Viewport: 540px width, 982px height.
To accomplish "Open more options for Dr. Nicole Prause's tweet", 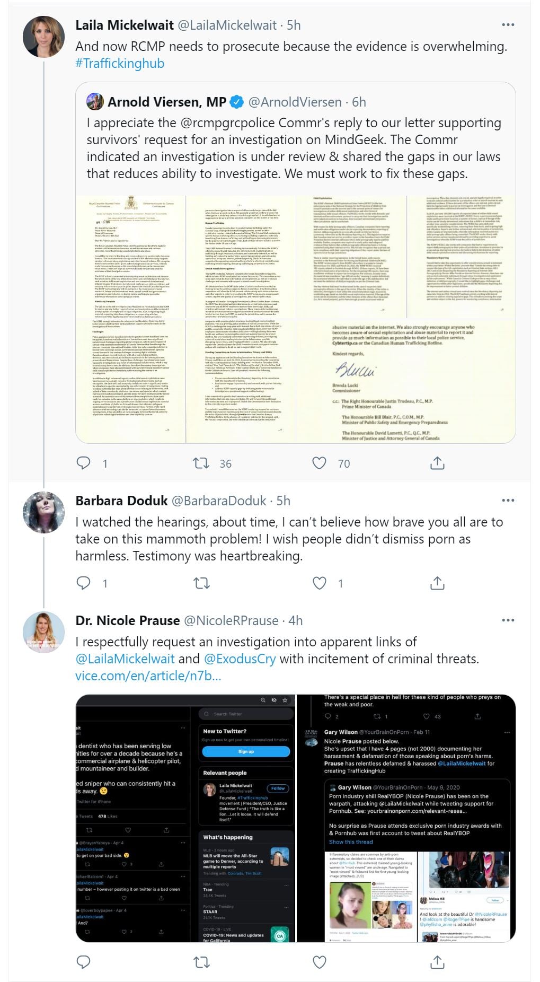I will 508,620.
